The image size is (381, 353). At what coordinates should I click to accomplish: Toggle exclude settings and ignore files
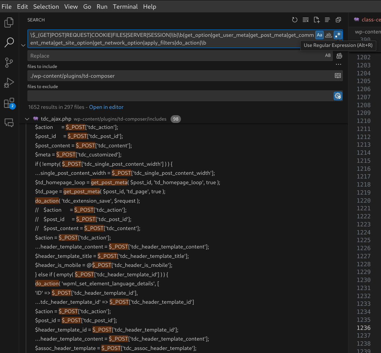click(338, 96)
